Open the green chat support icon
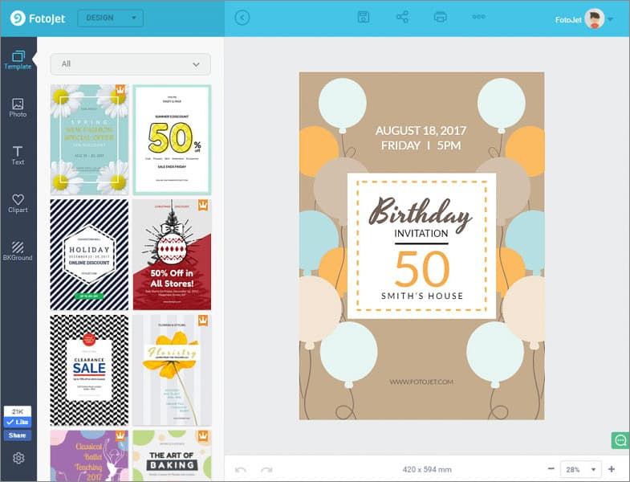The image size is (630, 482). (620, 440)
